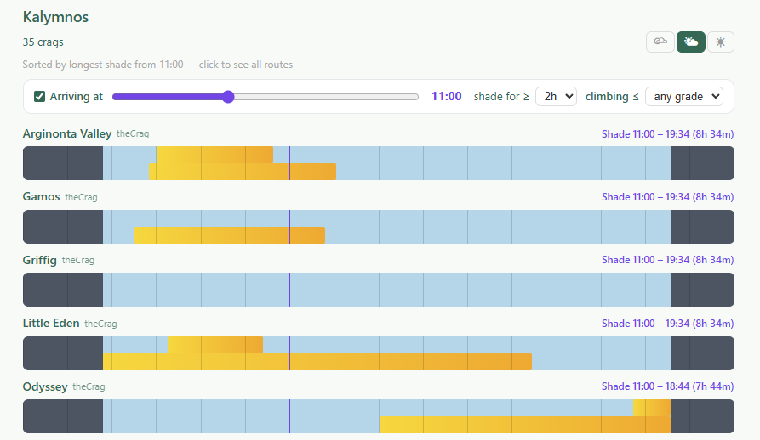Click the Arriving at label

coord(76,97)
